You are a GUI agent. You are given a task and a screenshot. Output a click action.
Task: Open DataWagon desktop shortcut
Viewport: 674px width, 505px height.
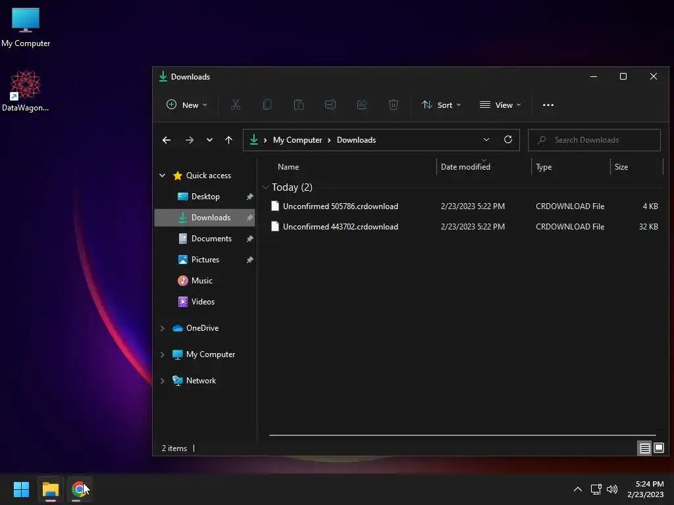(26, 91)
